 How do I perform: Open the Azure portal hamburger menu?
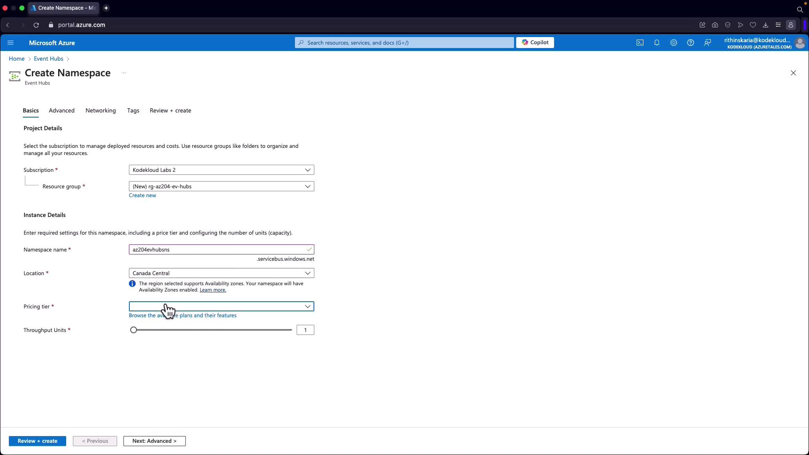coord(11,43)
